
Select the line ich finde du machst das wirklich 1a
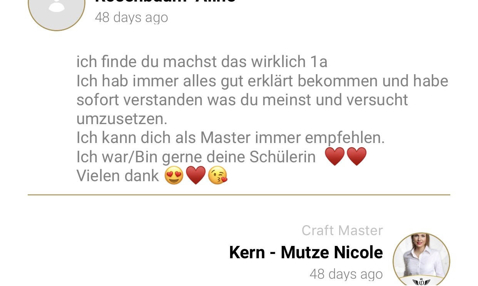click(202, 62)
